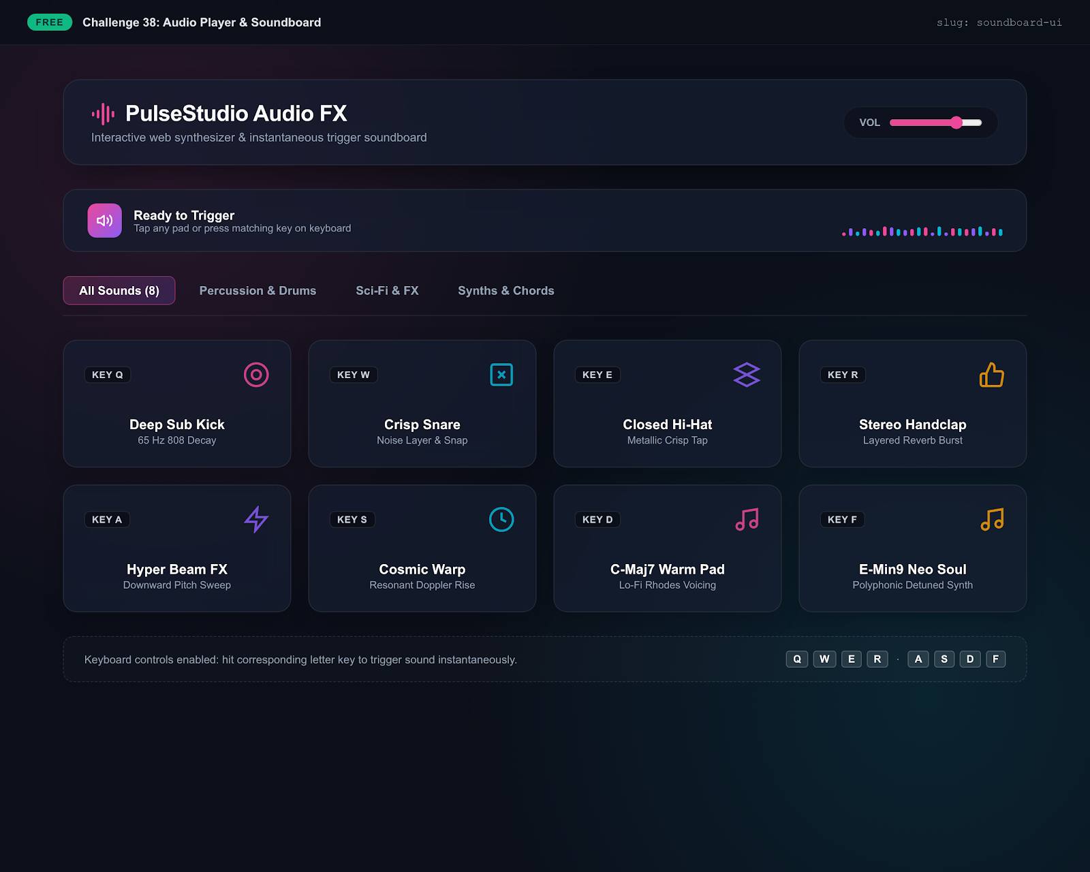Click the clock icon on Cosmic Warp

click(x=501, y=520)
